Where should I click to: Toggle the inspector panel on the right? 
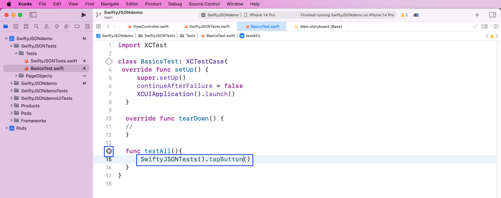tap(492, 15)
